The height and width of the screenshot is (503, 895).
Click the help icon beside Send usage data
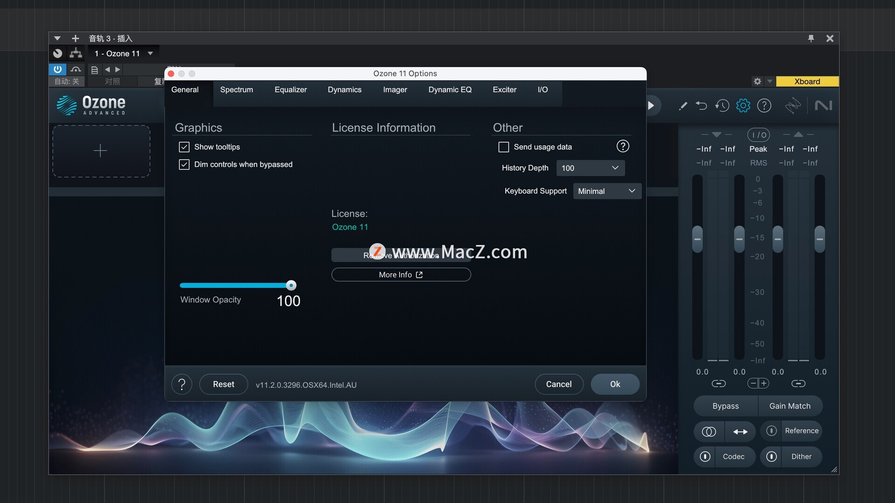coord(623,146)
